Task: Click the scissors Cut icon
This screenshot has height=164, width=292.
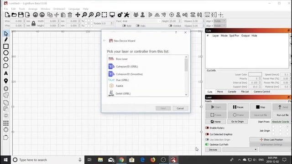Action: [57, 15]
